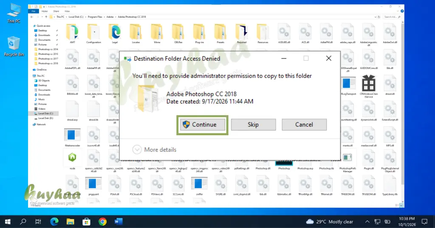Open the recent locations dropdown arrow
Image resolution: width=435 pixels, height=228 pixels.
click(42, 17)
